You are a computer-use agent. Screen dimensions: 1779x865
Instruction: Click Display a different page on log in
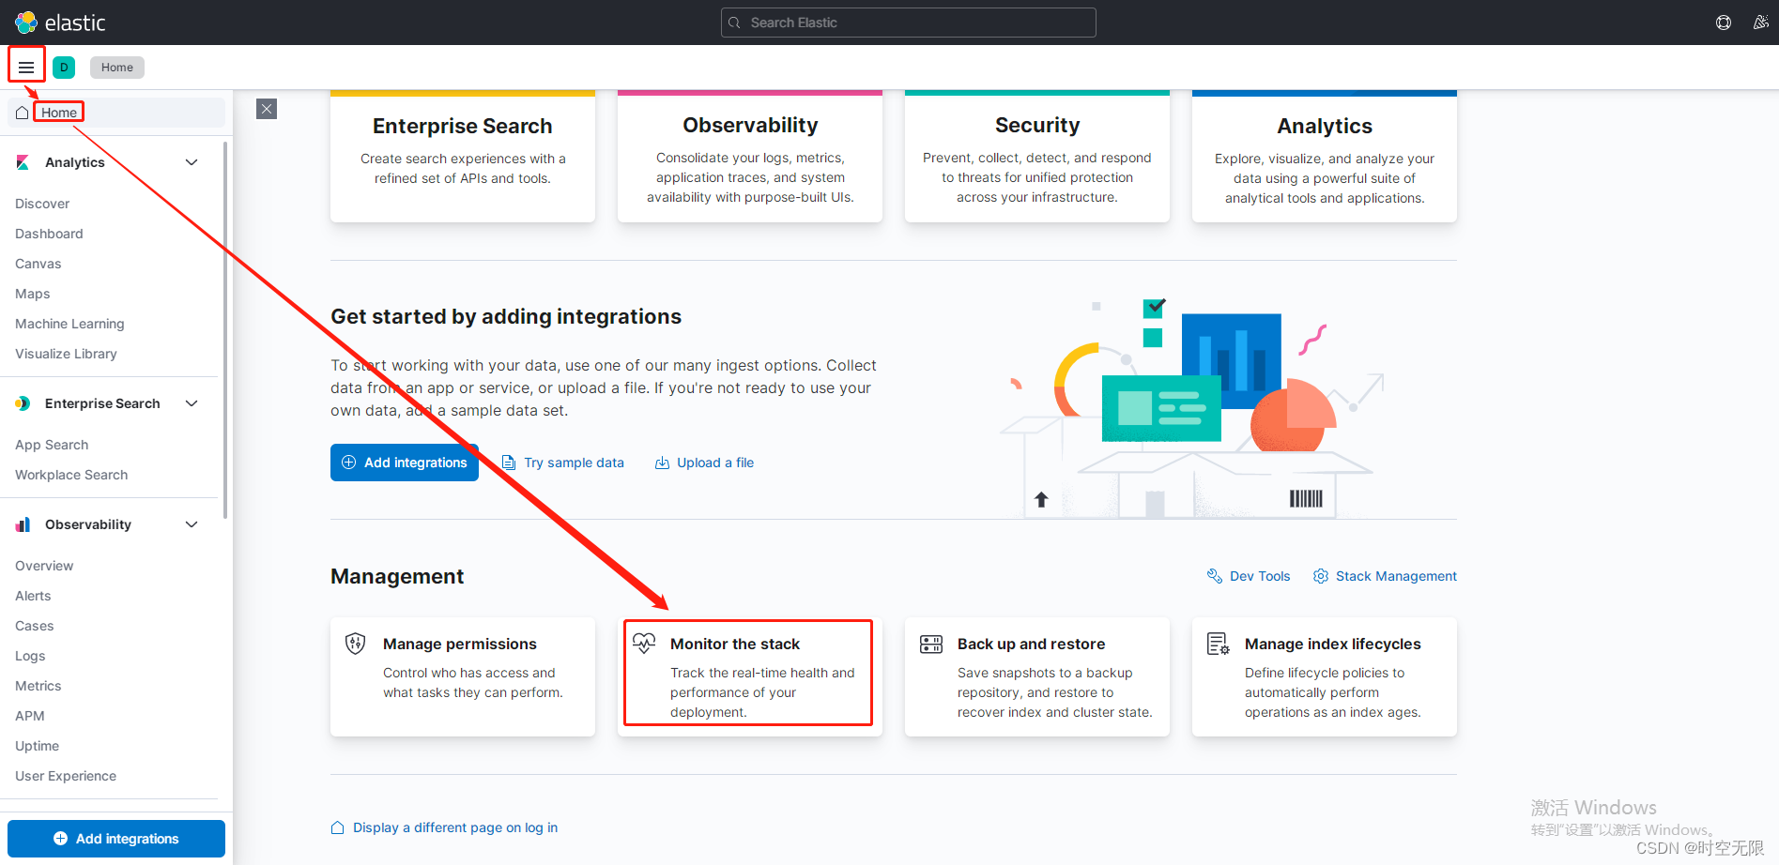click(x=455, y=827)
